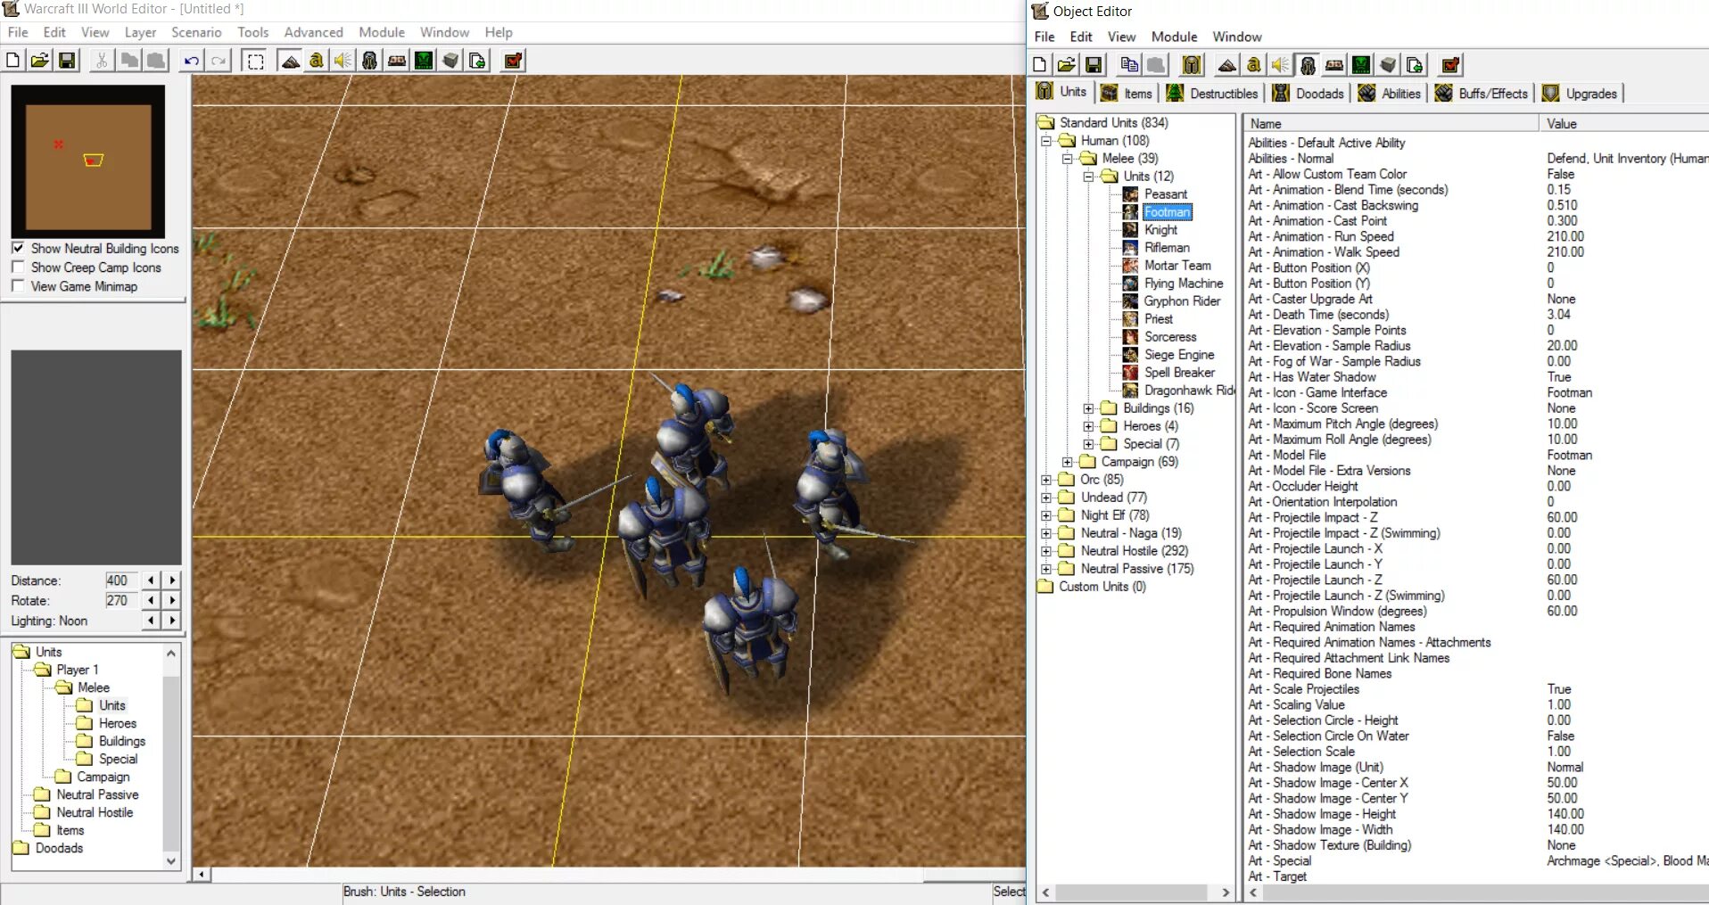The width and height of the screenshot is (1709, 905).
Task: Increase Rotate value with right arrow
Action: point(172,600)
